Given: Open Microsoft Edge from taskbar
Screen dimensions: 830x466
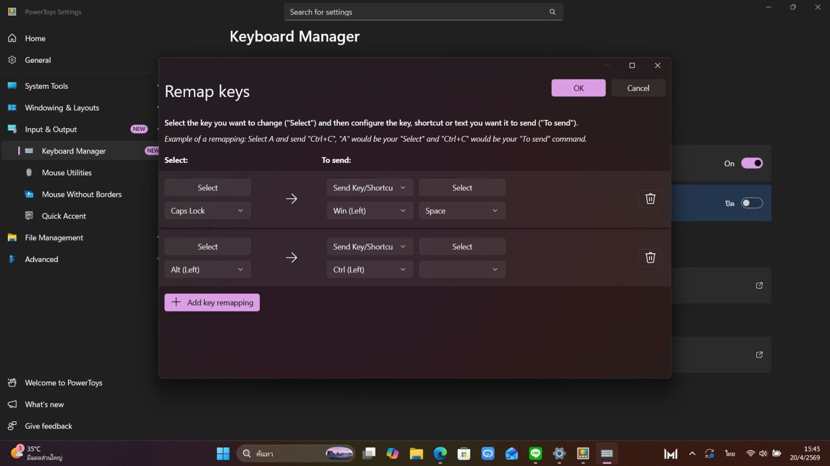Looking at the screenshot, I should click(x=440, y=454).
